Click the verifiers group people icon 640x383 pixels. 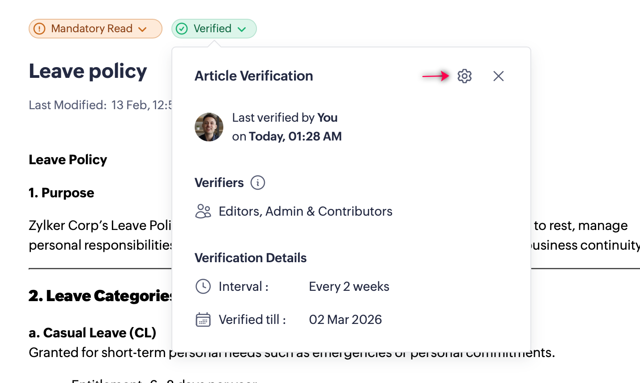click(x=203, y=211)
